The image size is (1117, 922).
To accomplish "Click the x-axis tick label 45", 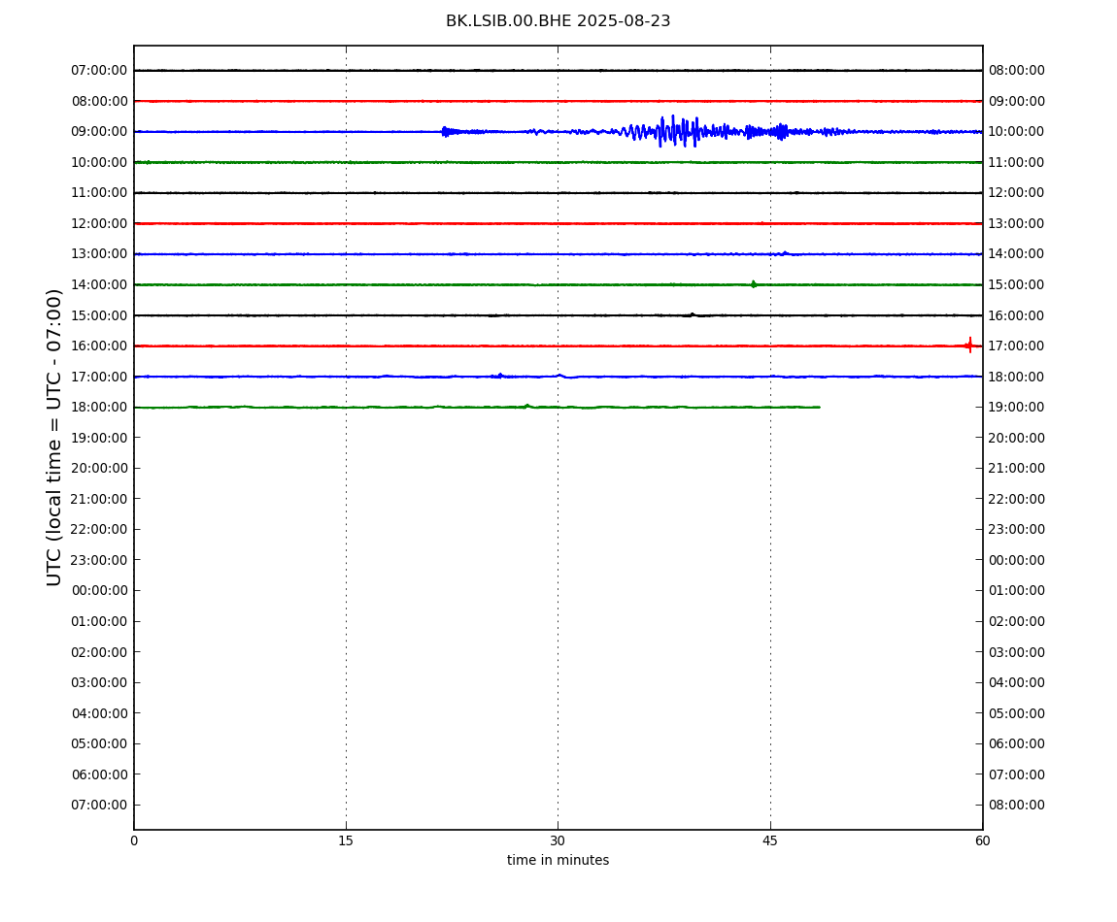I will pyautogui.click(x=770, y=840).
